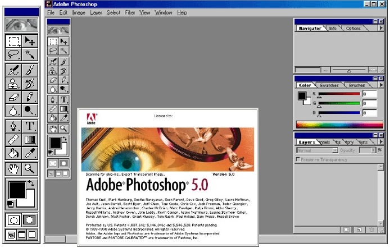Pick the Eraser tool in the enlarged toolbox

(x=13, y=97)
